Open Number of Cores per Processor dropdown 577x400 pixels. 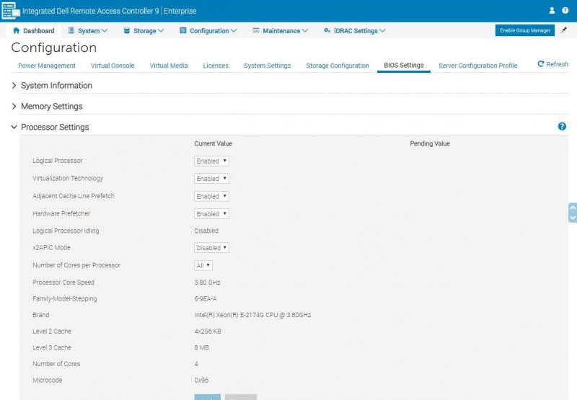(x=203, y=265)
